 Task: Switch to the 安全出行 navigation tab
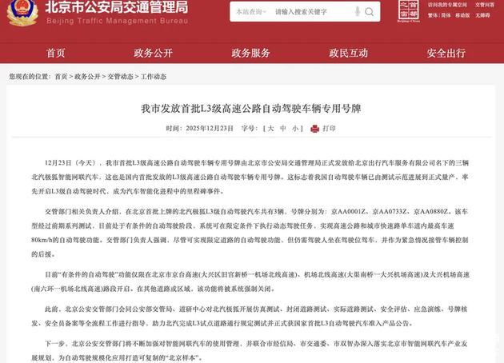point(446,53)
